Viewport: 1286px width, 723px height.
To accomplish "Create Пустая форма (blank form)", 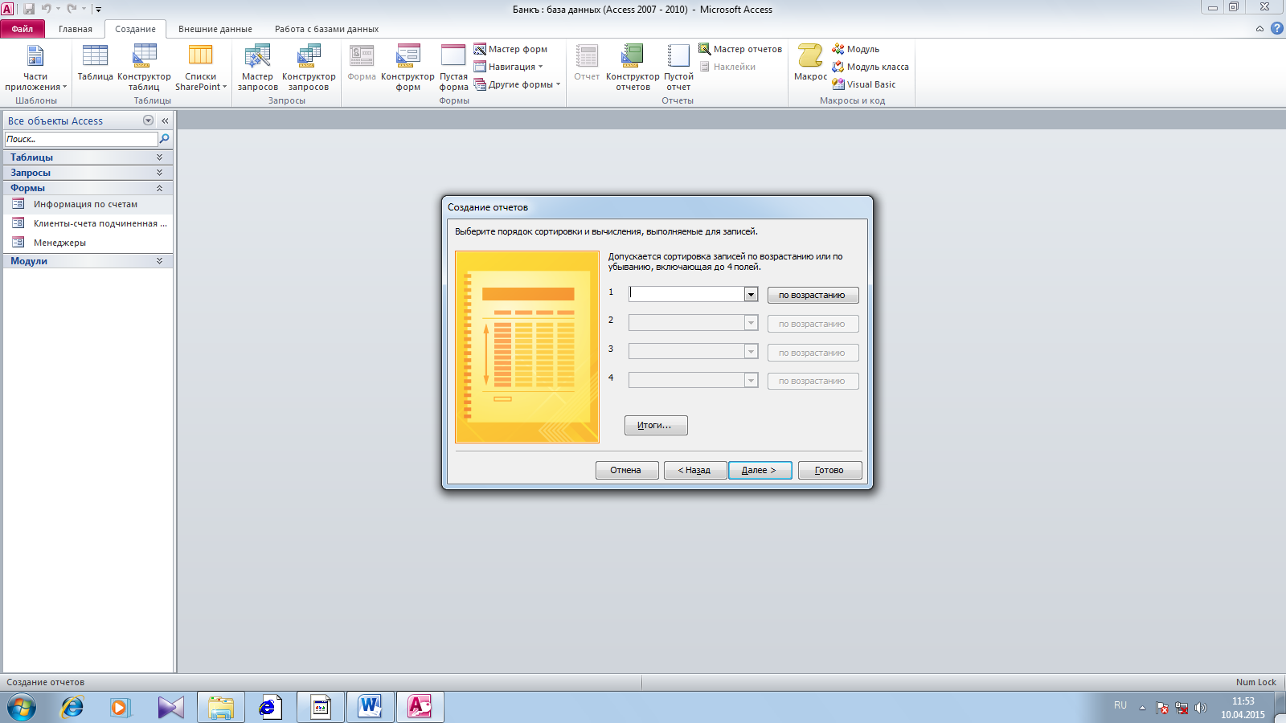I will (453, 67).
